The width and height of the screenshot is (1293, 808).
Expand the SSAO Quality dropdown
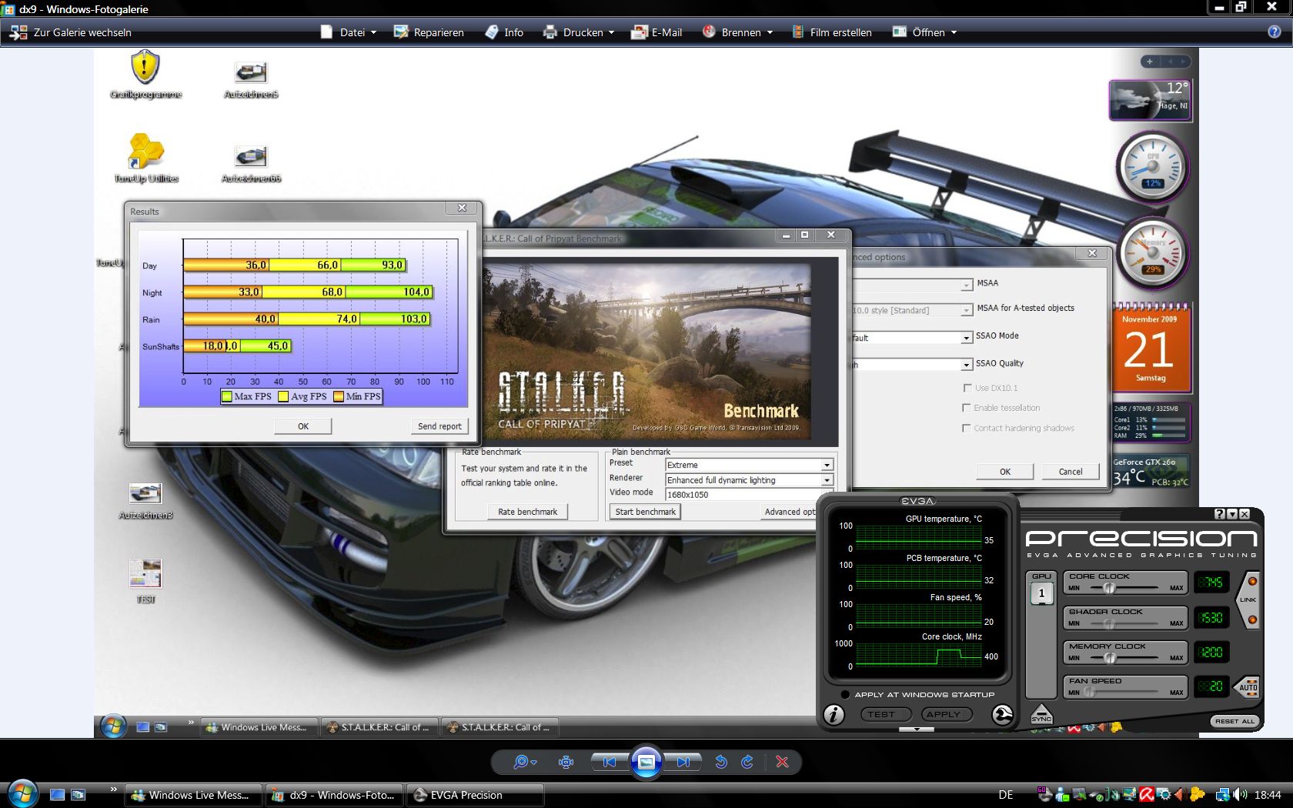966,365
